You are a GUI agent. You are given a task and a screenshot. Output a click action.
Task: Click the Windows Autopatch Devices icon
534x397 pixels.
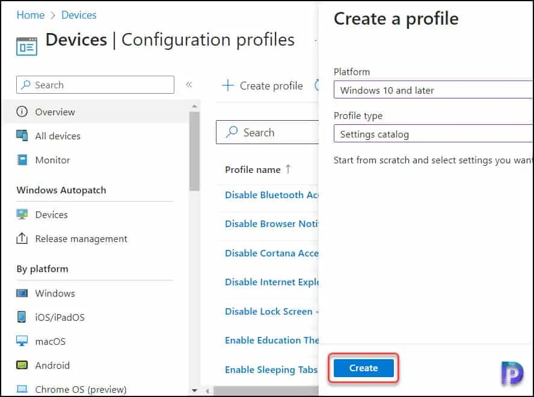22,214
